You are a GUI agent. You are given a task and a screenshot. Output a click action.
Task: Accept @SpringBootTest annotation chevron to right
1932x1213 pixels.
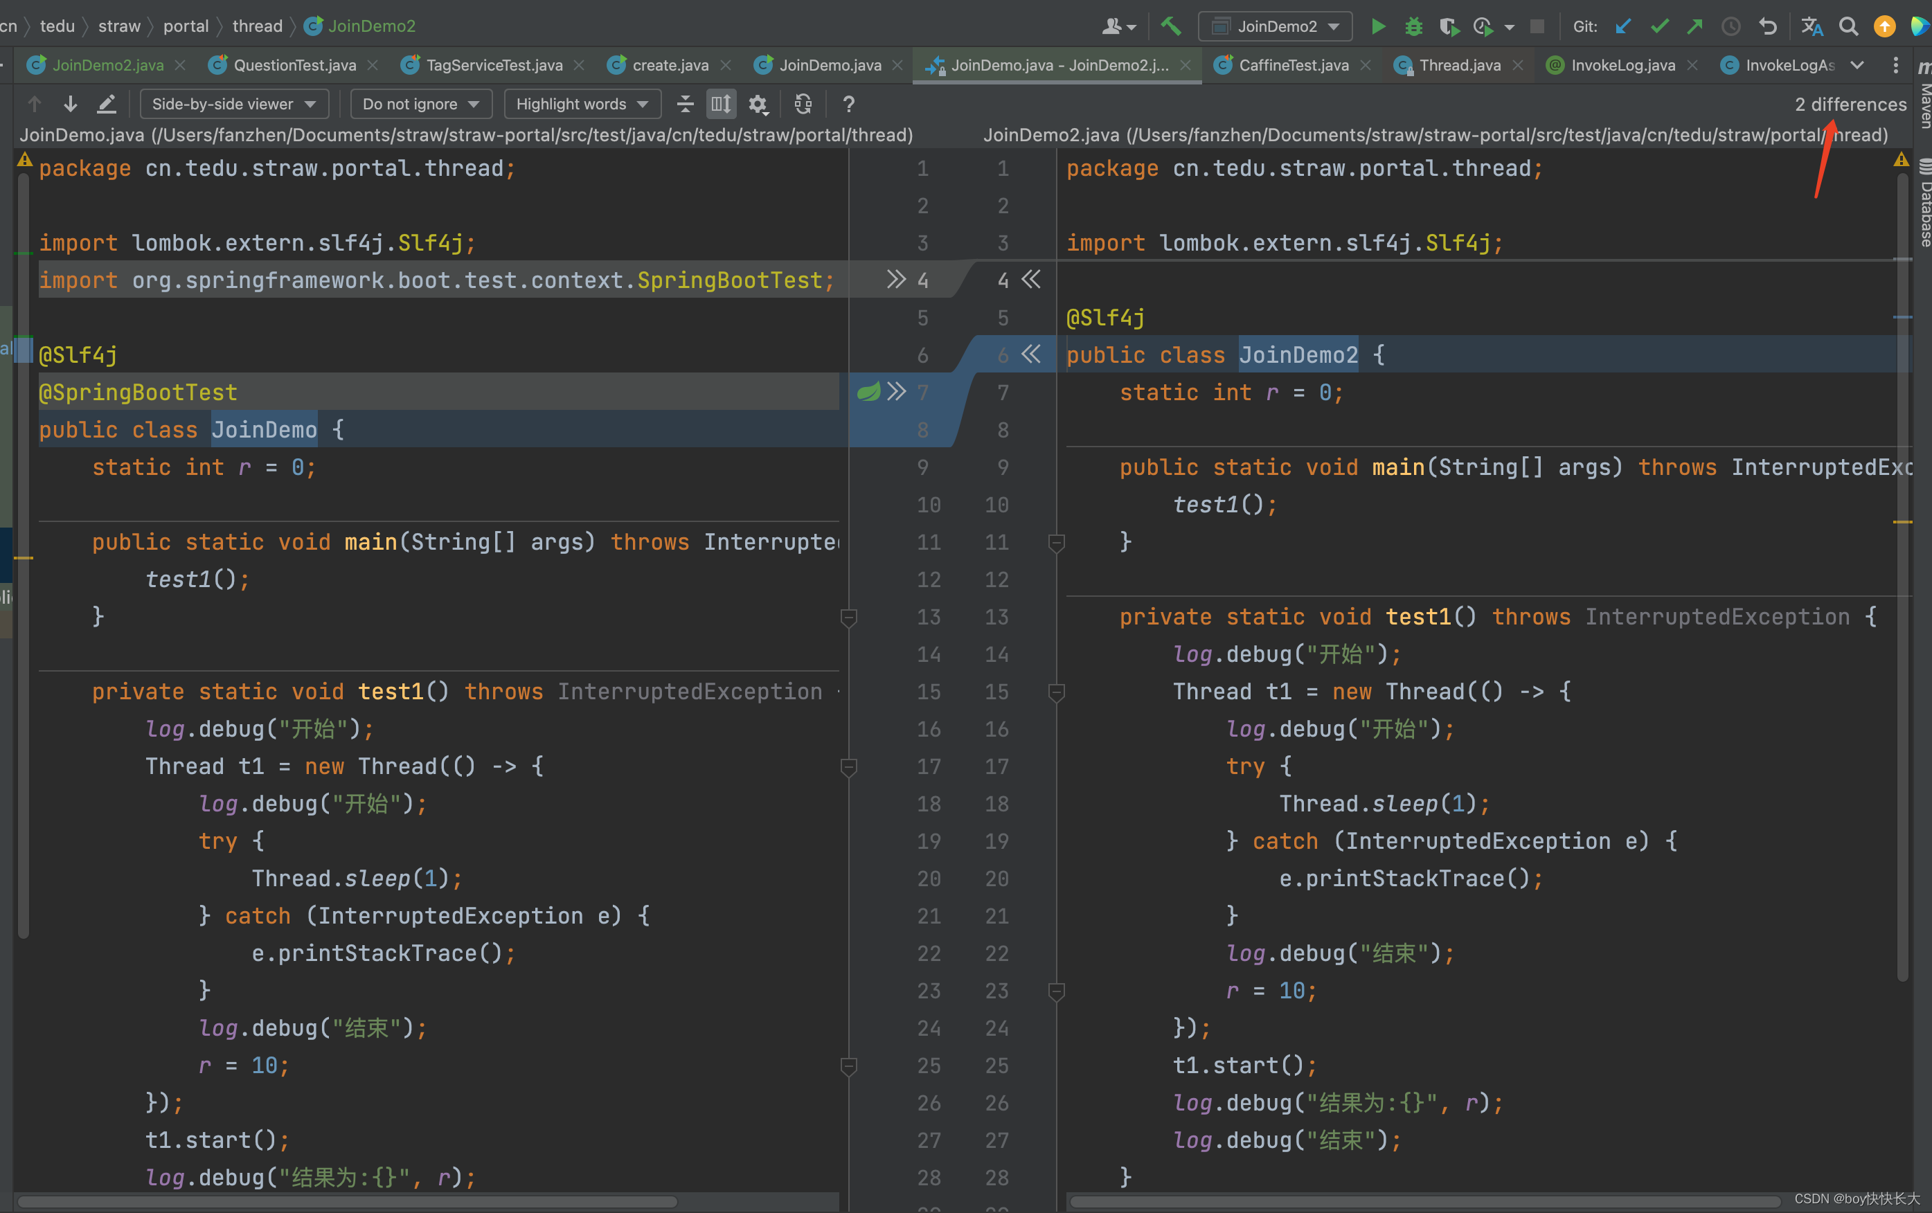(x=896, y=391)
